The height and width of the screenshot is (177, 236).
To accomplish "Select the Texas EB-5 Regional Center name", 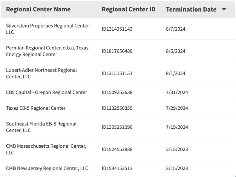I will [x=36, y=108].
